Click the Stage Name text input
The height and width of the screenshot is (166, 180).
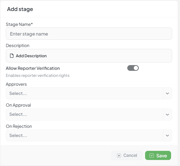[89, 34]
